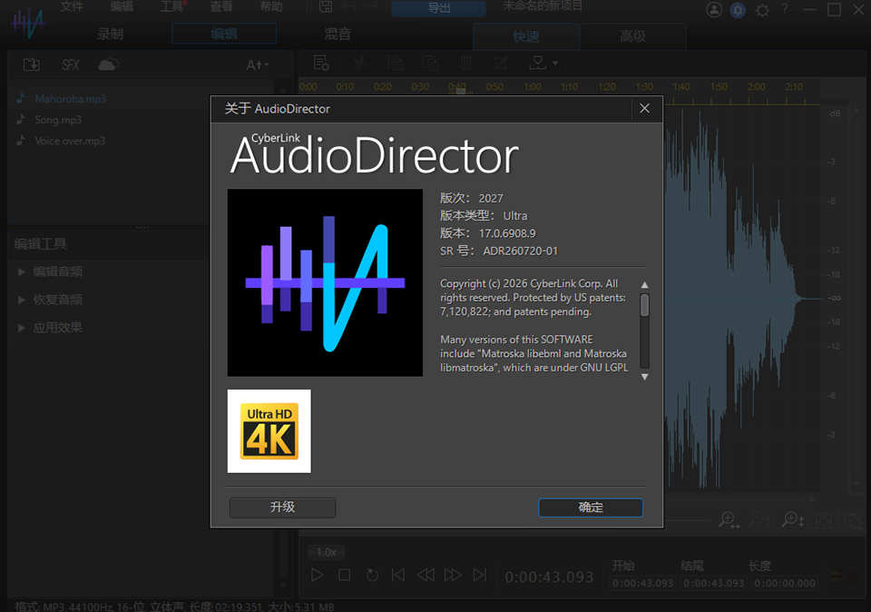This screenshot has height=612, width=871.
Task: Click the rewind button
Action: (x=426, y=575)
